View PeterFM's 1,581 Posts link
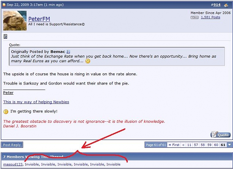The height and width of the screenshot is (169, 233). point(210,17)
